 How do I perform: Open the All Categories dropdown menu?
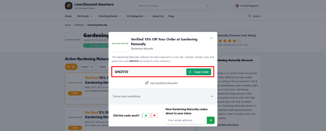137,16
